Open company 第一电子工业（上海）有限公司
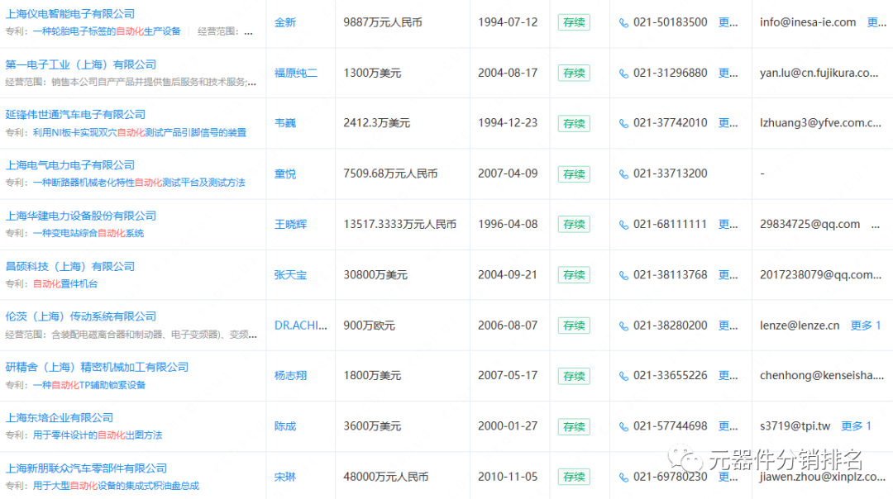The width and height of the screenshot is (893, 499). [x=80, y=64]
